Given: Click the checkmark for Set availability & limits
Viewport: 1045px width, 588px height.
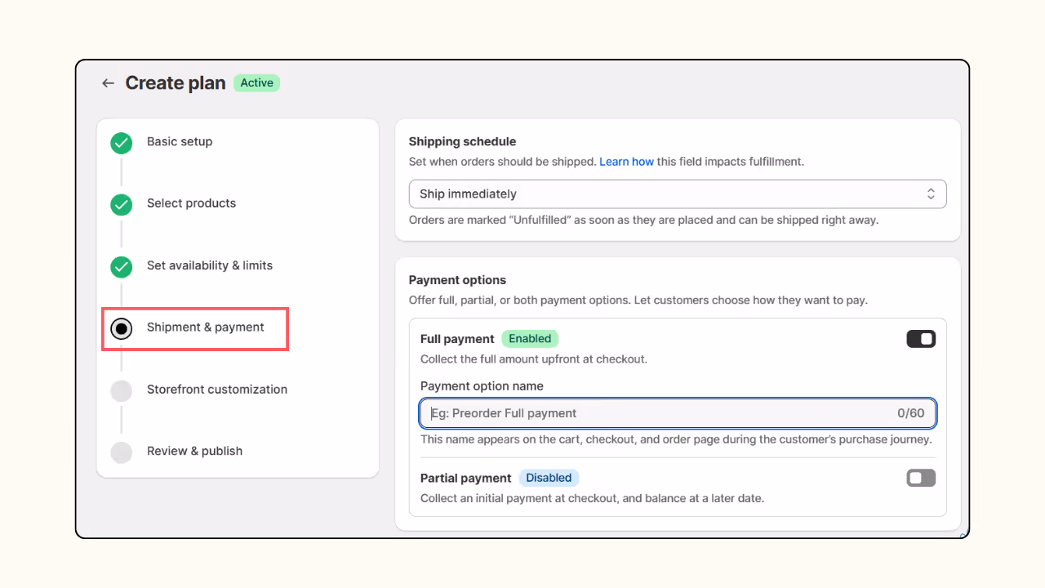Looking at the screenshot, I should pyautogui.click(x=122, y=266).
